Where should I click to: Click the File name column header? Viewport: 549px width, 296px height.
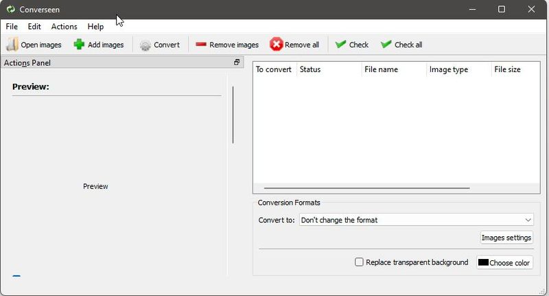pyautogui.click(x=394, y=69)
